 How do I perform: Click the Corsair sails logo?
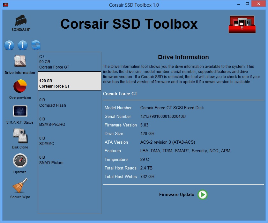point(21,23)
